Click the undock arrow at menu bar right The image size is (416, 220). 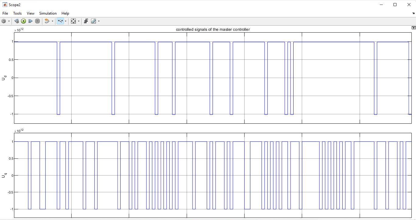click(413, 13)
